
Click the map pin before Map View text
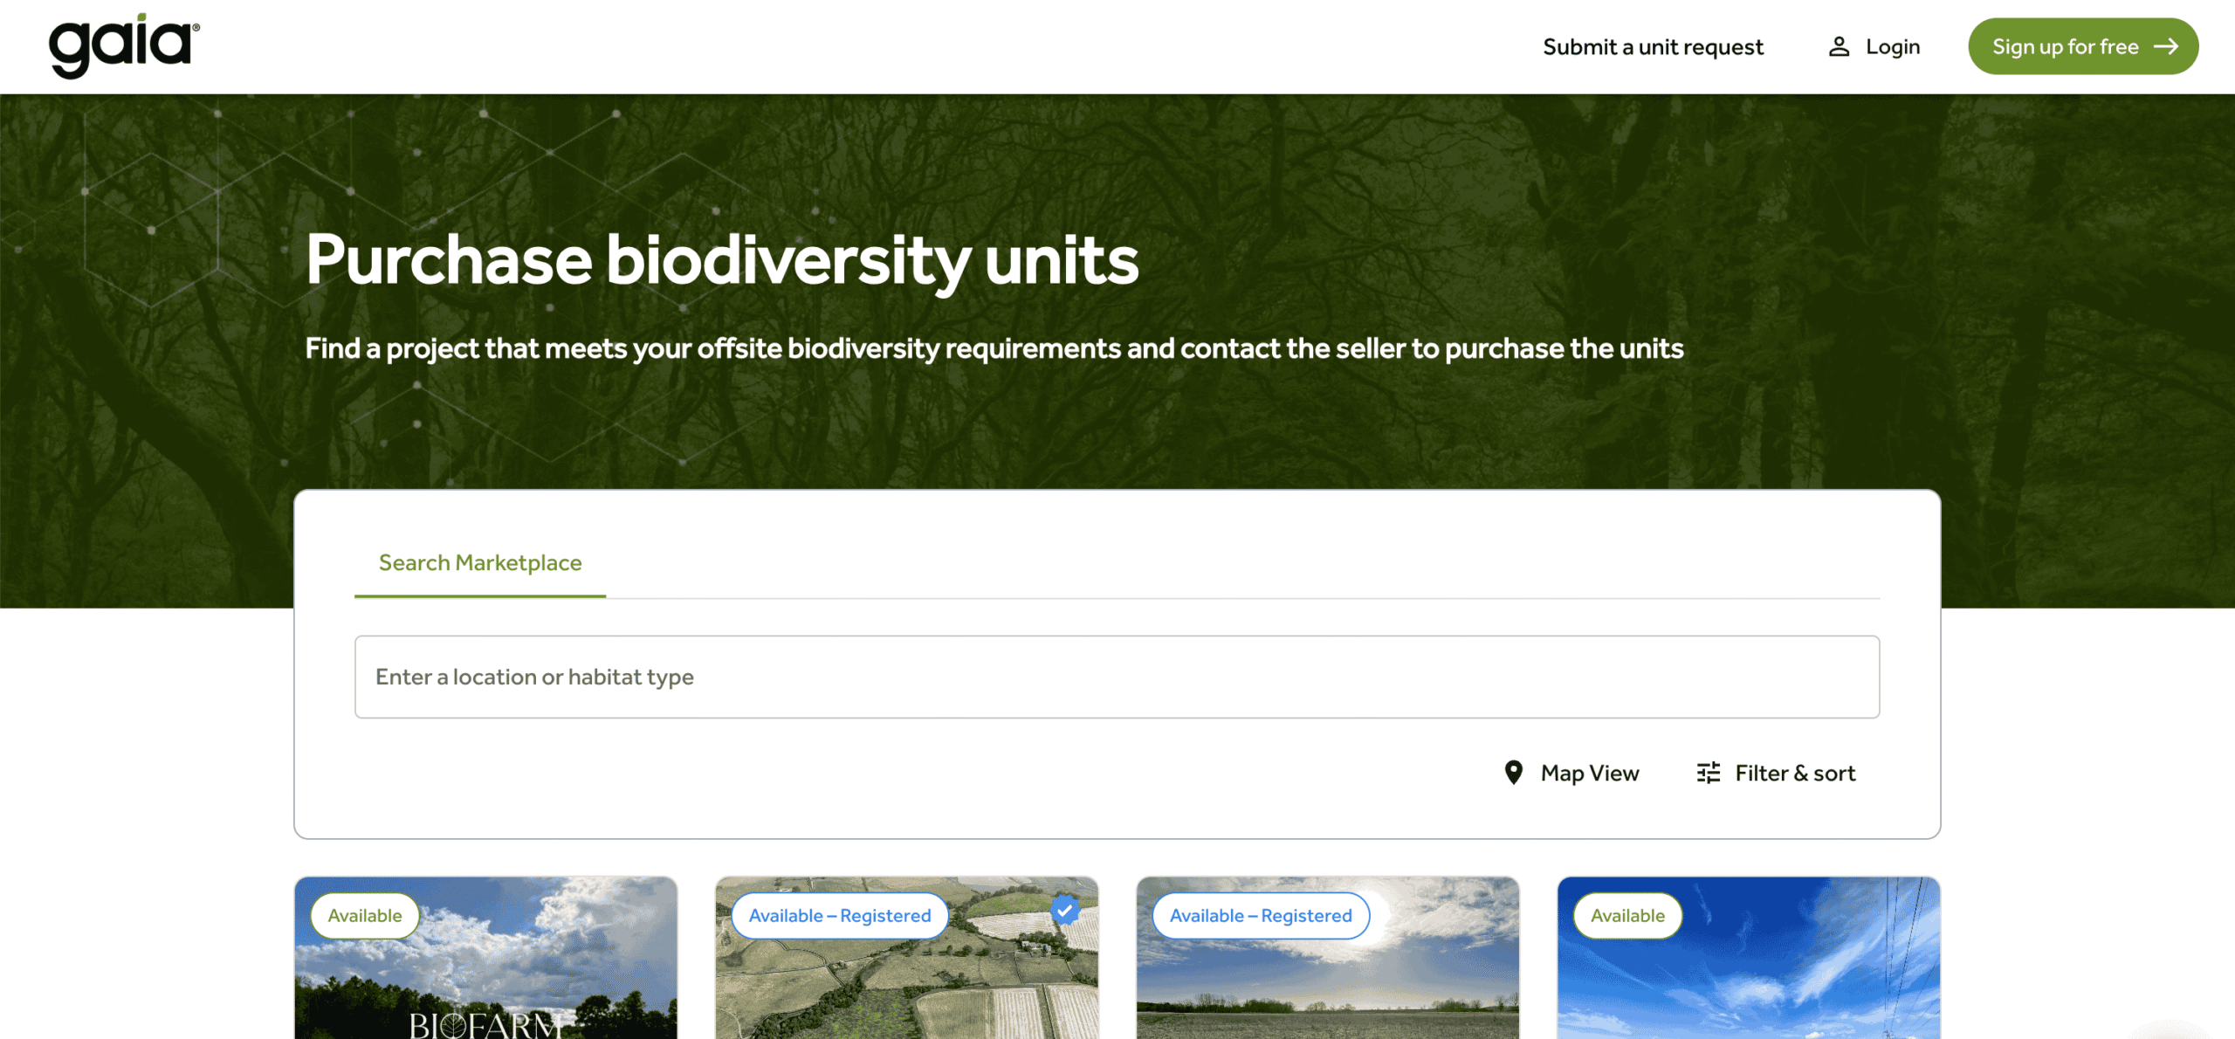[x=1513, y=773]
